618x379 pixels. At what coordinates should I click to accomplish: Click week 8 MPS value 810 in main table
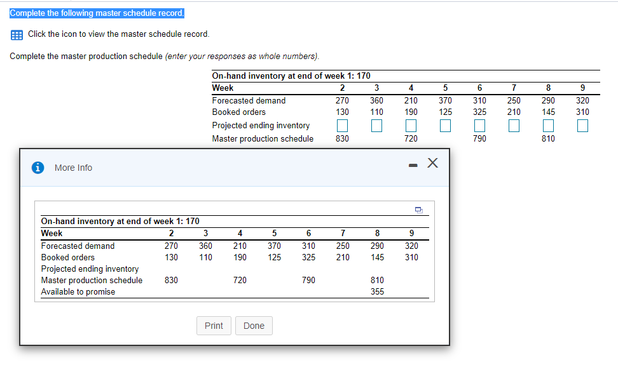pos(548,138)
